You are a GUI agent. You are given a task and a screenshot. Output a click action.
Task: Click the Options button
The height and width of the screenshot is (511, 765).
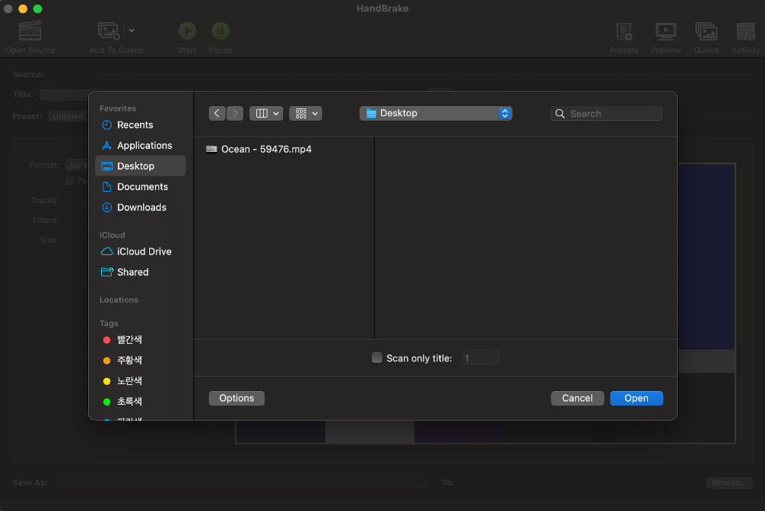click(236, 398)
